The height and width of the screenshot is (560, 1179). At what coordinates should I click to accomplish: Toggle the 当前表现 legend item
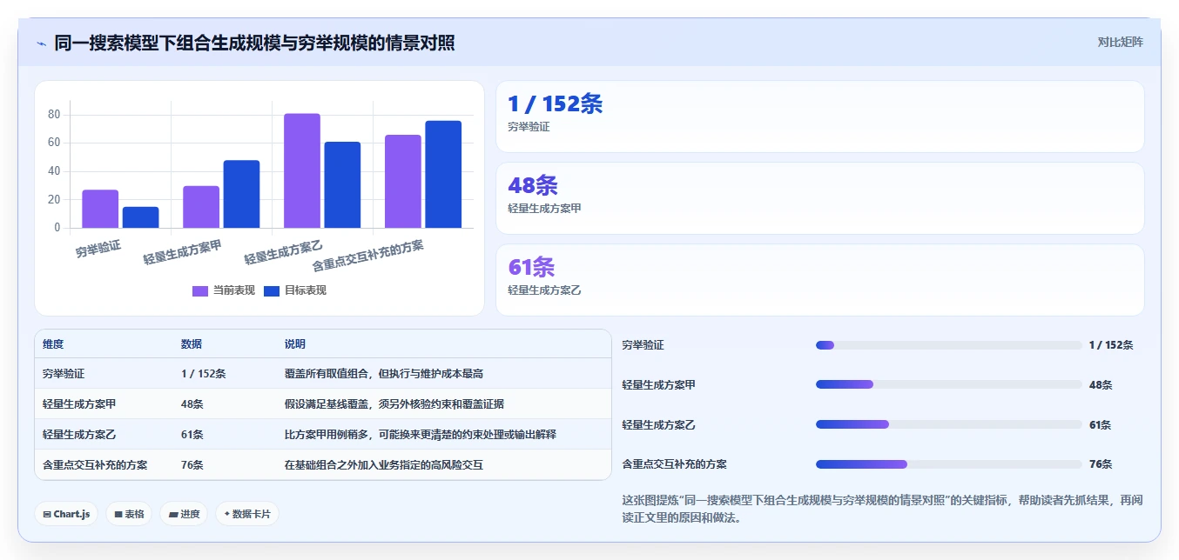[x=224, y=290]
